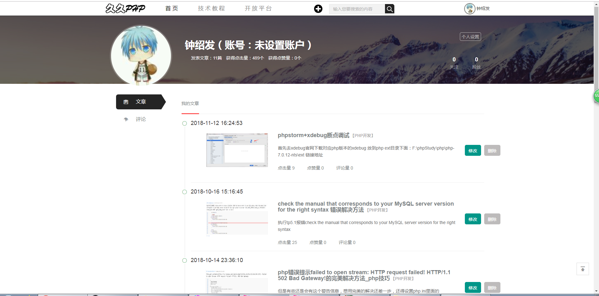Click the magnifier search icon
The image size is (599, 296).
coord(389,9)
